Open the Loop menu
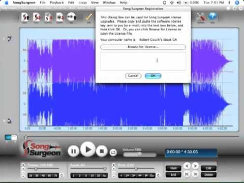Screen dimensions: 244x183 (82, 3)
